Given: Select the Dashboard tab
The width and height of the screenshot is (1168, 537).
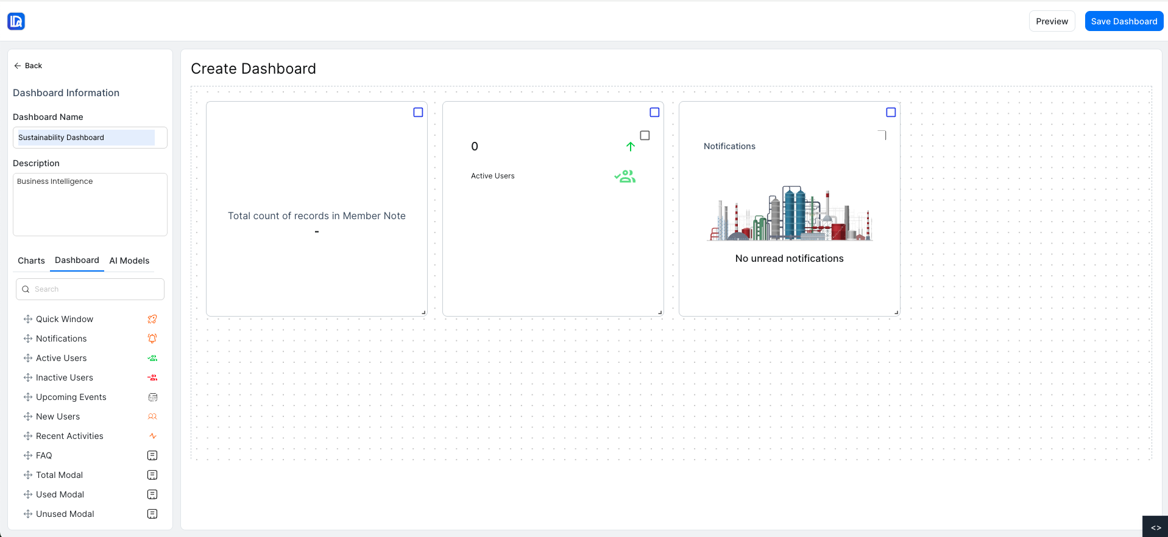Looking at the screenshot, I should [77, 260].
